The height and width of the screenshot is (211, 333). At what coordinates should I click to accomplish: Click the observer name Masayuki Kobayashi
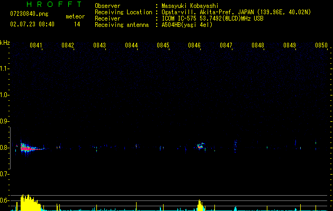[x=190, y=6]
